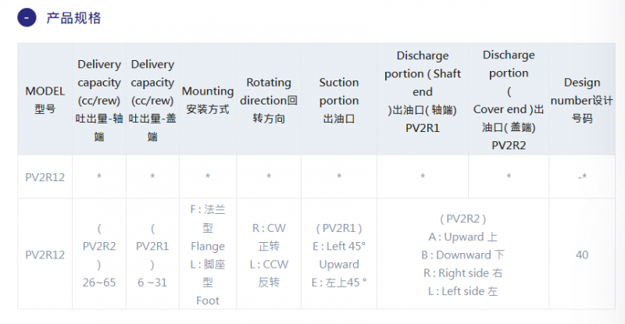Select the Mounting 安装方式 column header
Image resolution: width=625 pixels, height=324 pixels.
click(208, 100)
